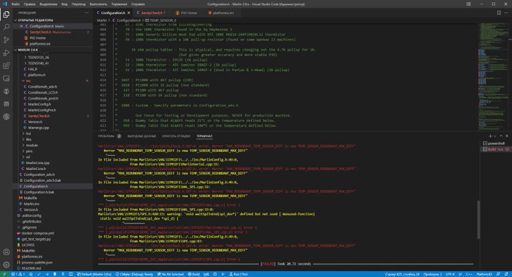Open the Файл menu
Viewport: 512px width, 277px height.
click(x=15, y=4)
